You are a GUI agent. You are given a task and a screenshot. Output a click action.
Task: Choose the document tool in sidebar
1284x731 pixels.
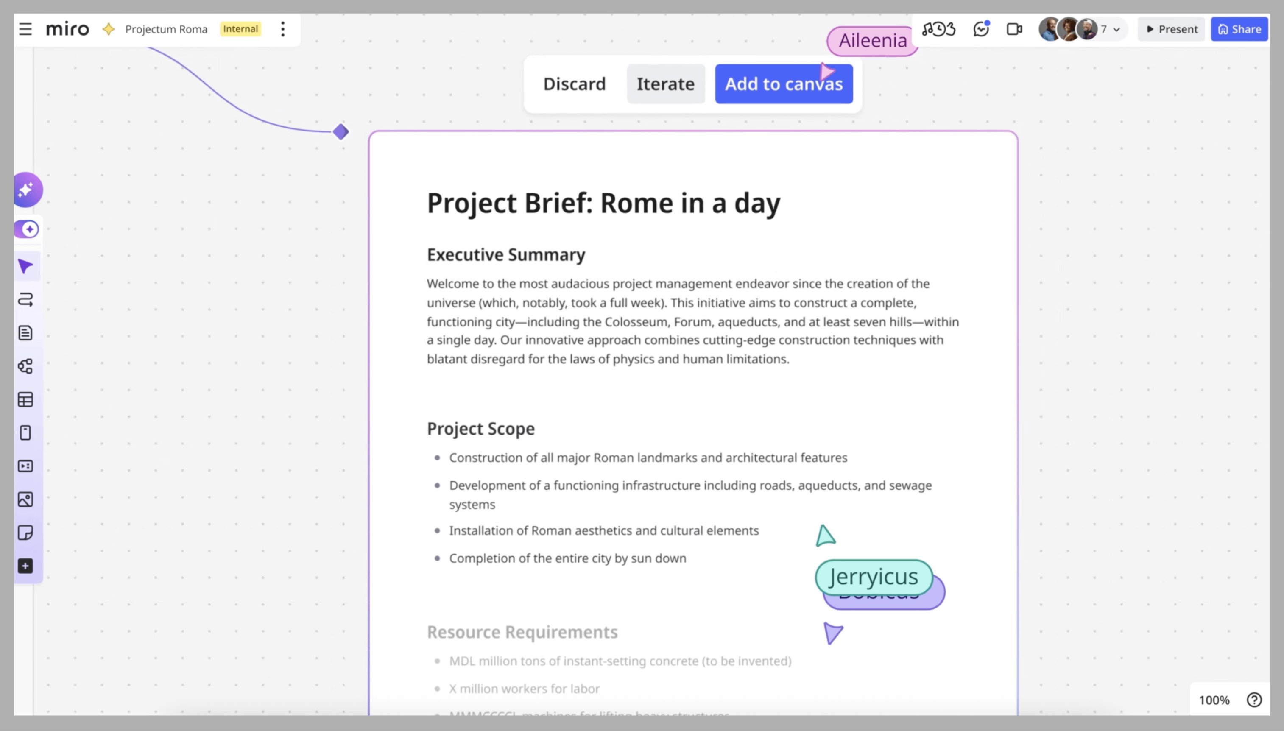25,333
